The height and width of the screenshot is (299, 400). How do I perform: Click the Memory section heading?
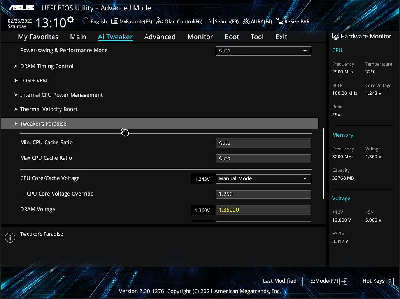point(342,135)
